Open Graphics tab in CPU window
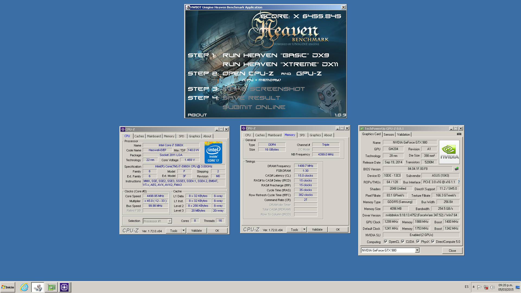 coord(195,136)
